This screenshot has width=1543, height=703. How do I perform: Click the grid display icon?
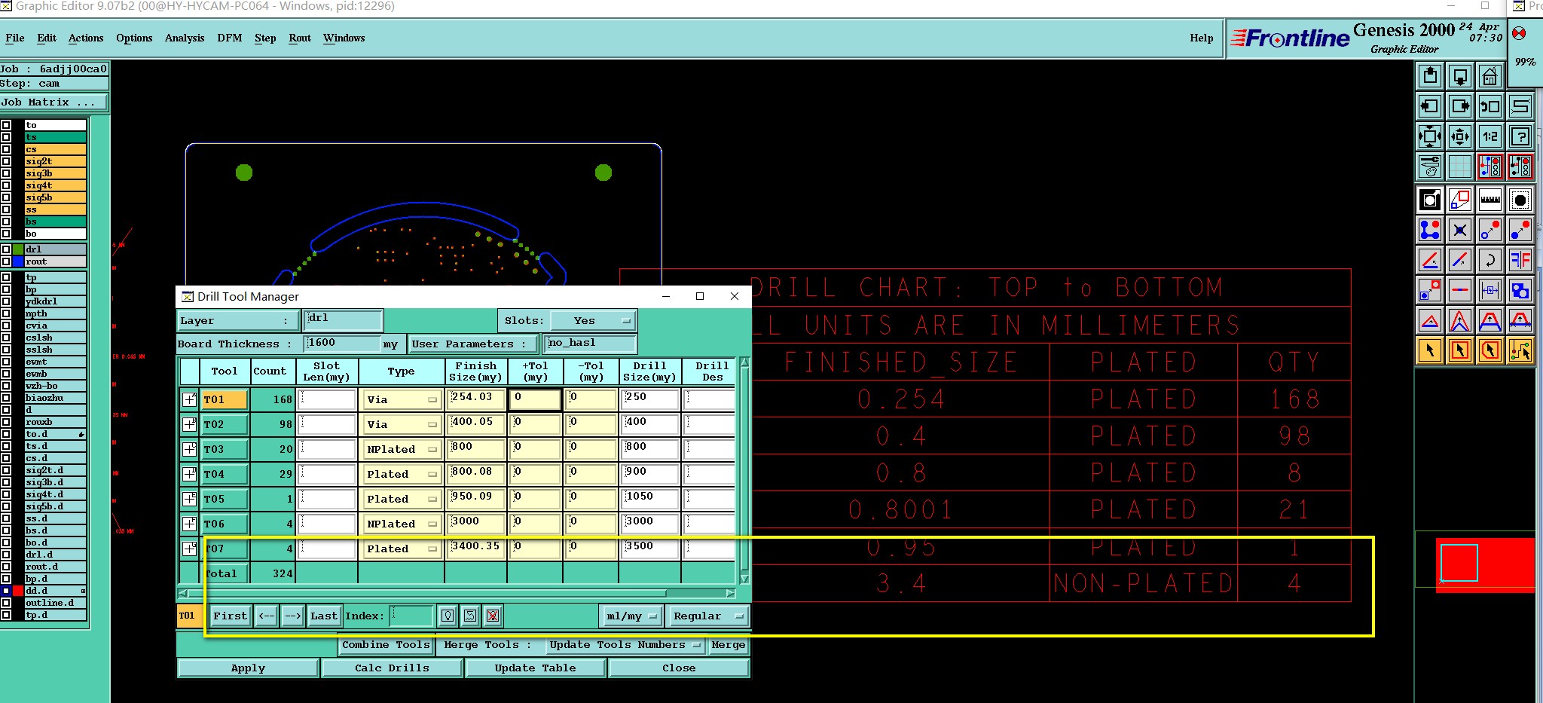pyautogui.click(x=1459, y=167)
